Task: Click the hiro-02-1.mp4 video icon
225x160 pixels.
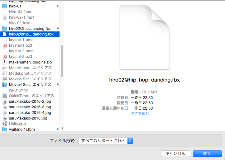Action: 5,17
